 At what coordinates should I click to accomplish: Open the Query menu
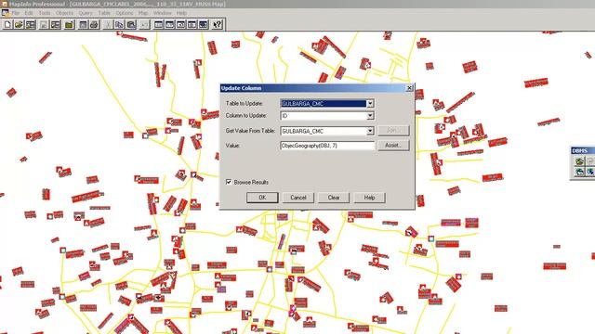point(86,13)
